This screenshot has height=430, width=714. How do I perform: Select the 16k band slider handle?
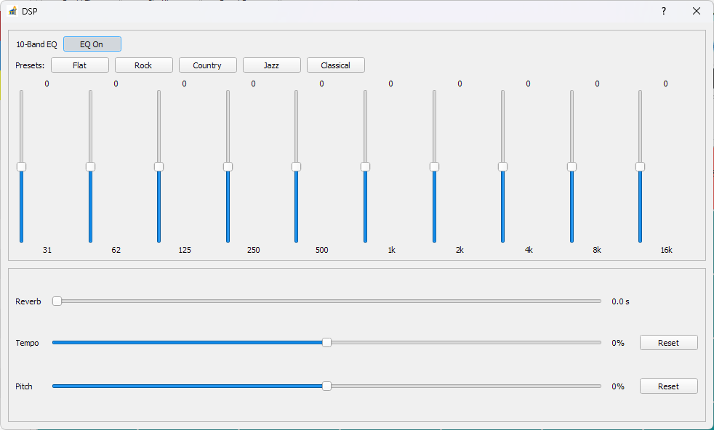point(640,166)
